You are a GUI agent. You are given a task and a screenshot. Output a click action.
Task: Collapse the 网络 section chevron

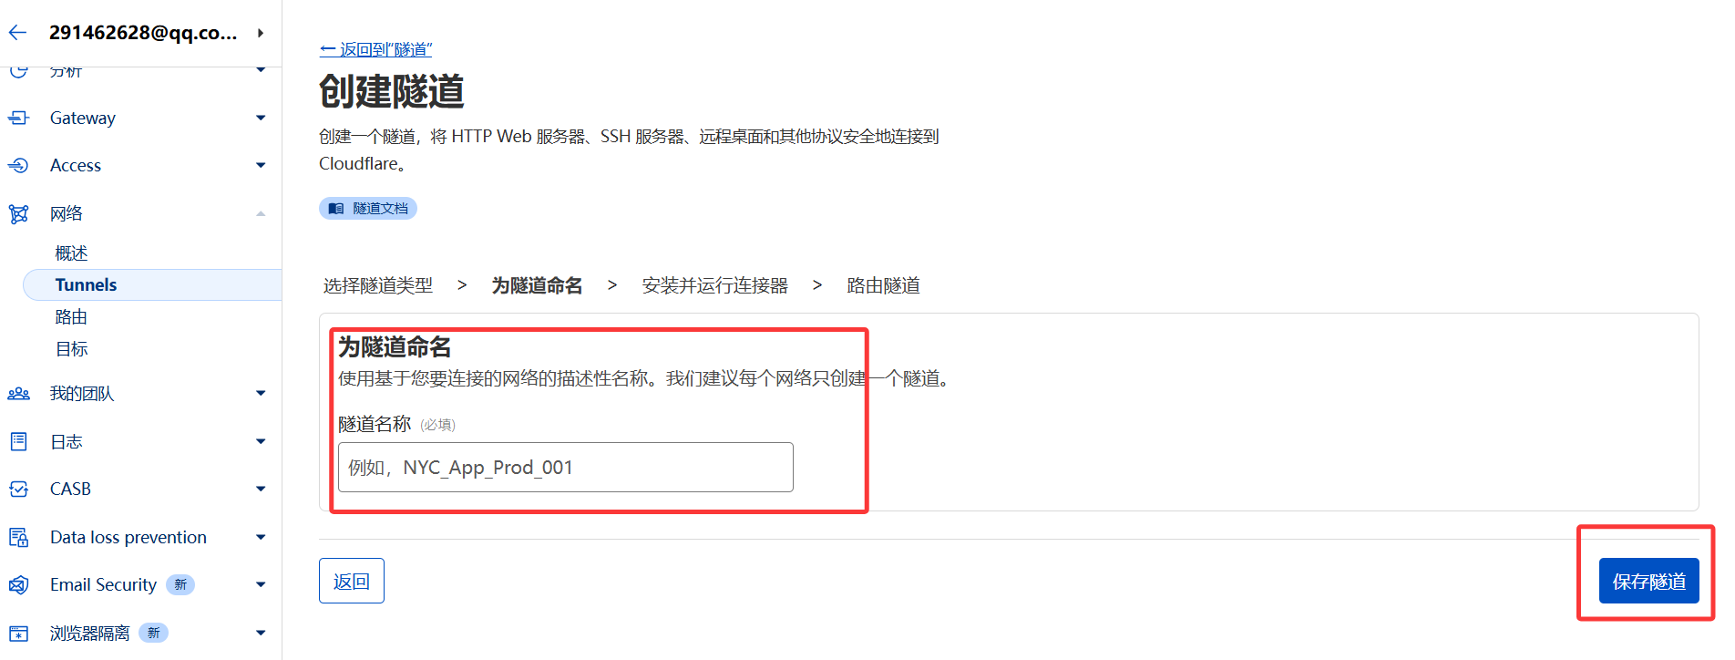coord(261,213)
